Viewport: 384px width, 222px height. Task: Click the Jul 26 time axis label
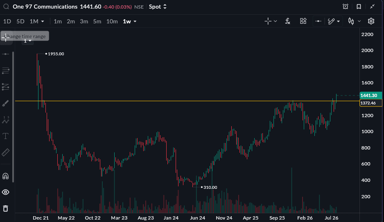point(331,218)
